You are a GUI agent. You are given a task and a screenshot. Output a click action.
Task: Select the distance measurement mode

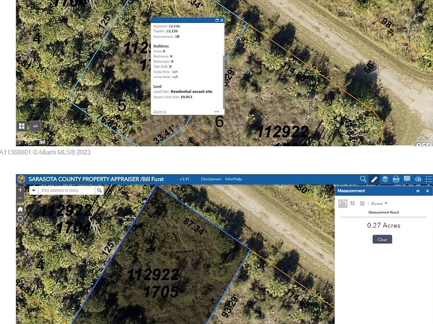[353, 203]
